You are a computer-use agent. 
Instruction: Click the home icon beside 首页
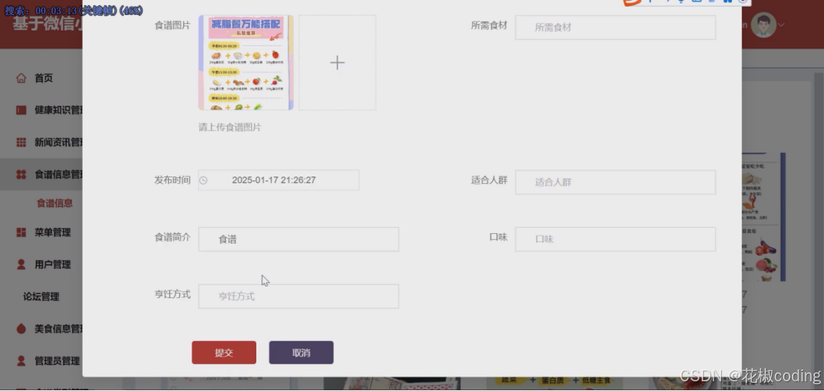(x=21, y=78)
